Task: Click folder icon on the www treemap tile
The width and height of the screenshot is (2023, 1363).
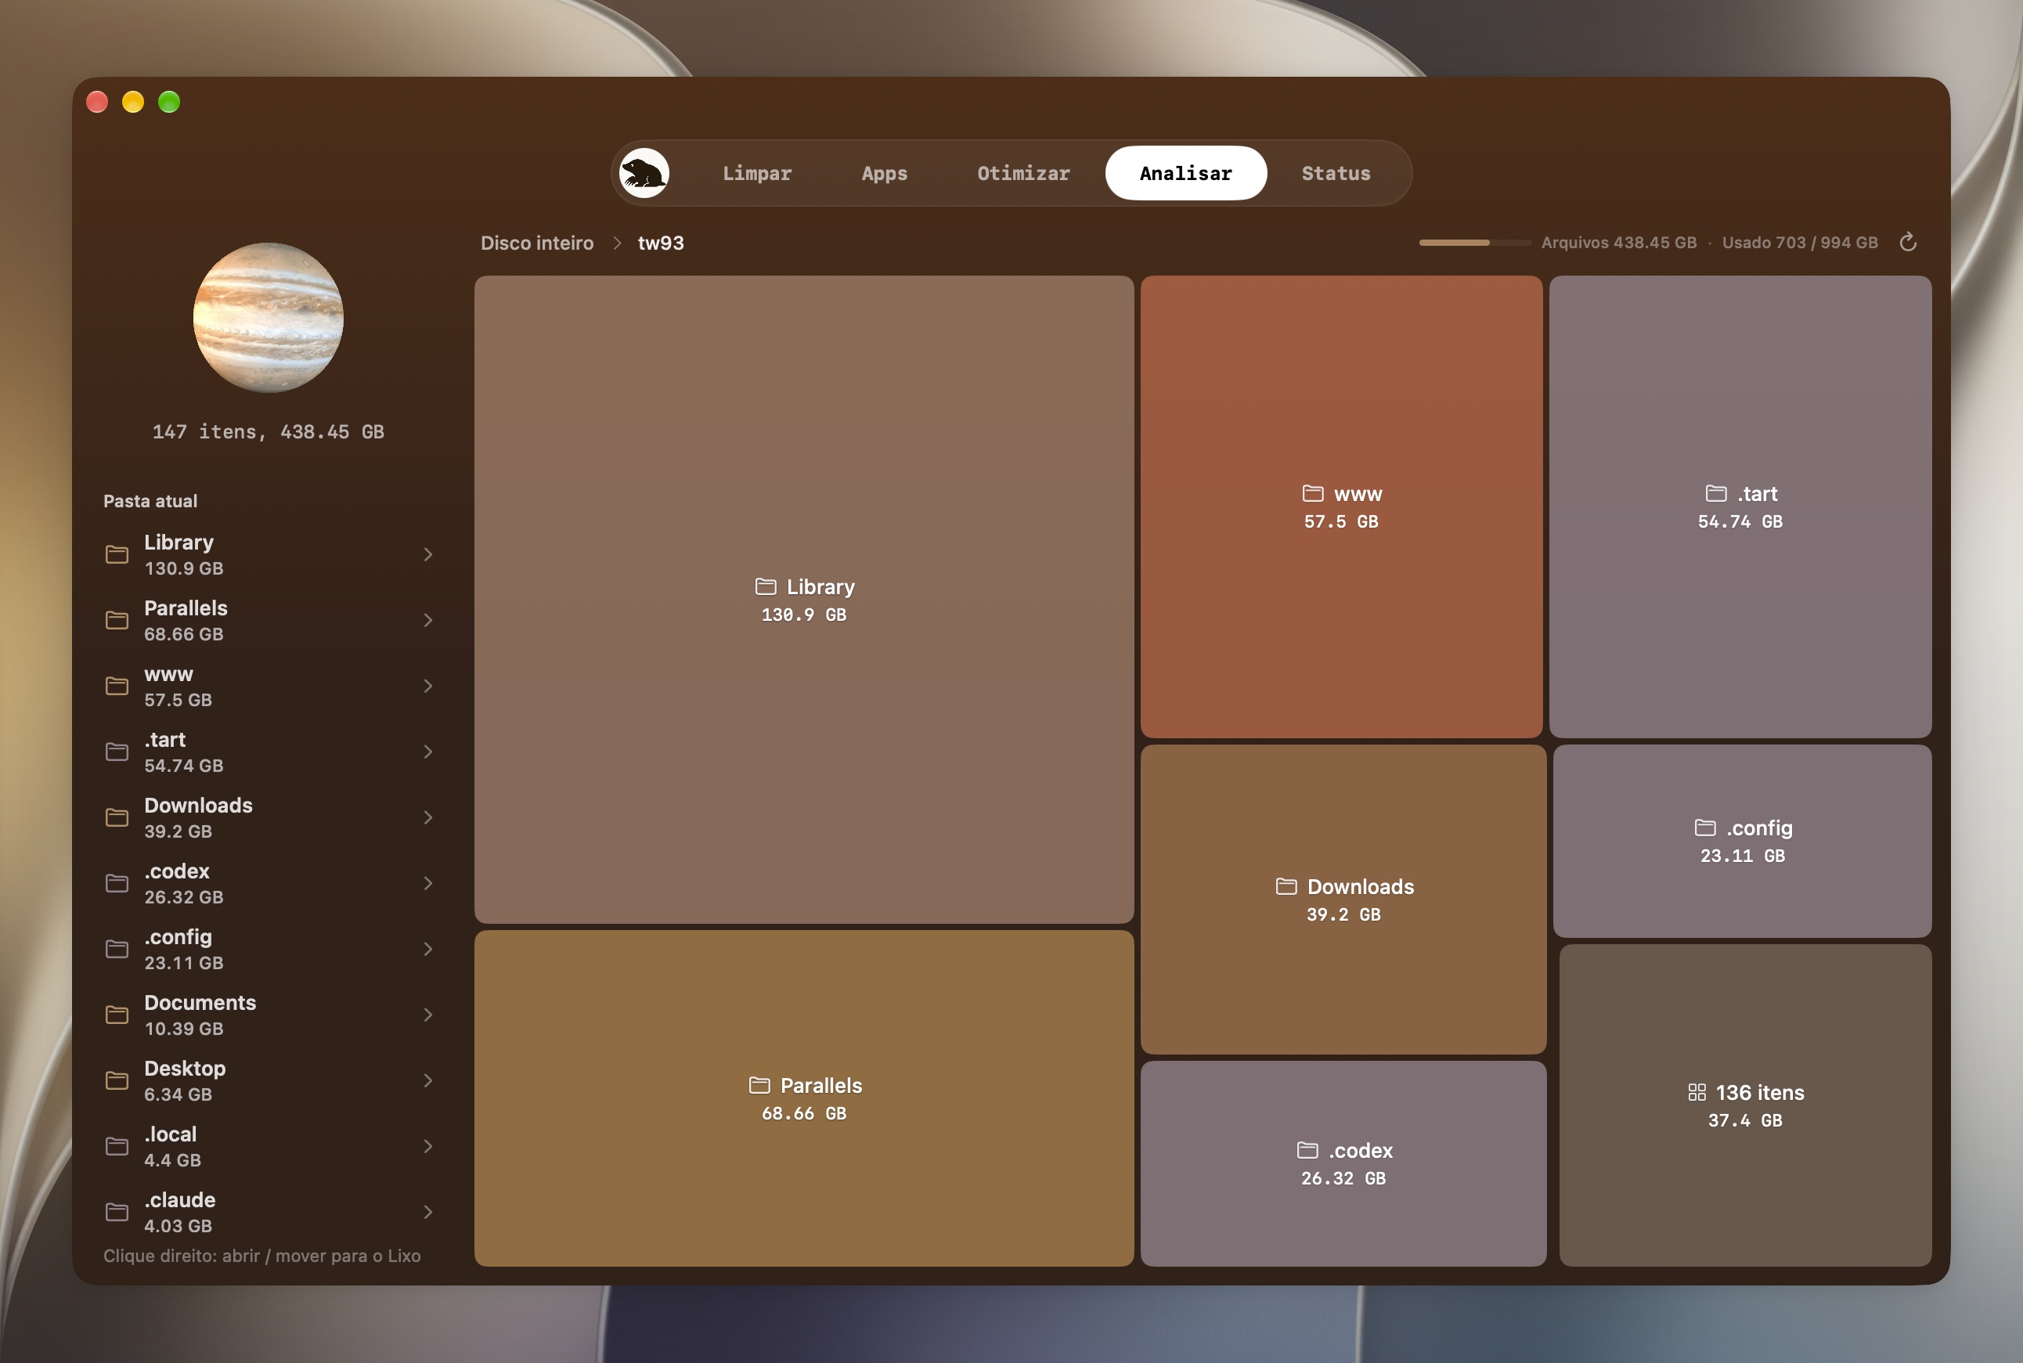Action: click(x=1313, y=494)
